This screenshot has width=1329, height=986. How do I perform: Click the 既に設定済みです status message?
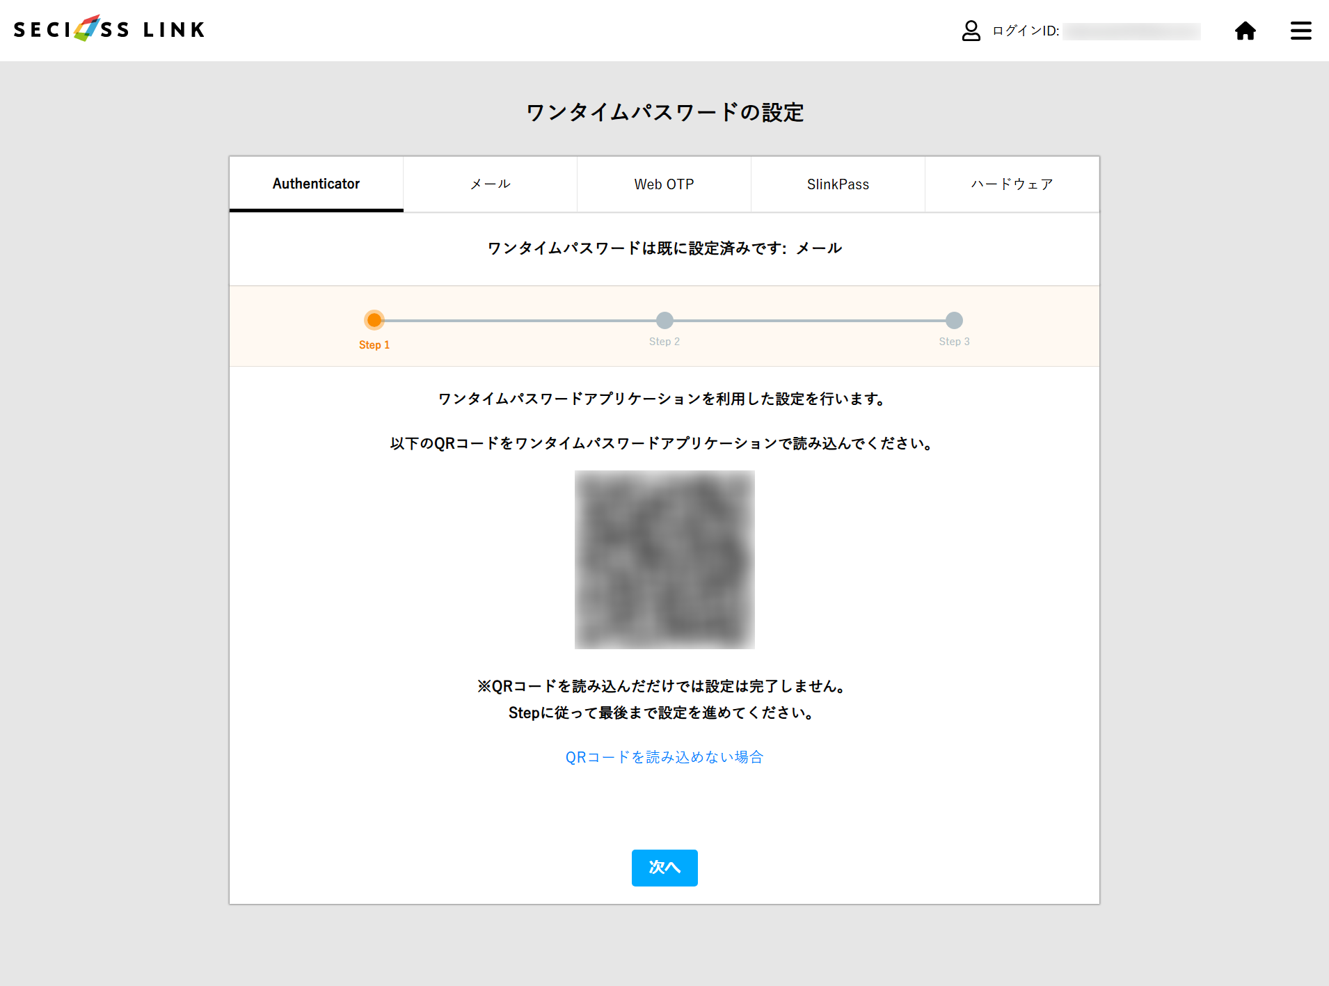[x=664, y=248]
